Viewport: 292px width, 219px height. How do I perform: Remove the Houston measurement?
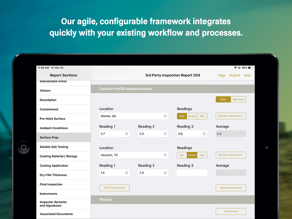[231, 155]
